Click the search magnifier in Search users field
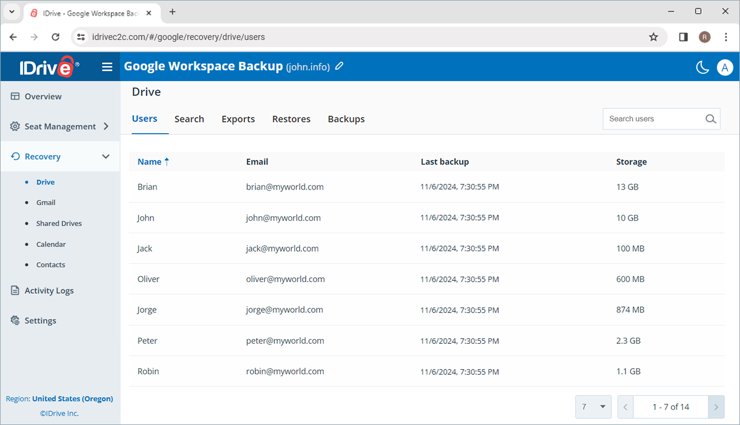The width and height of the screenshot is (740, 425). pyautogui.click(x=710, y=119)
